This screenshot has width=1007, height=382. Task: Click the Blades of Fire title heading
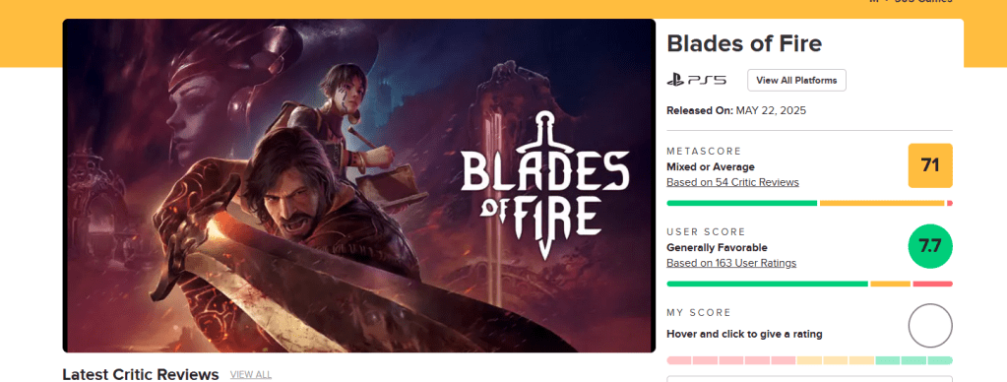tap(744, 43)
